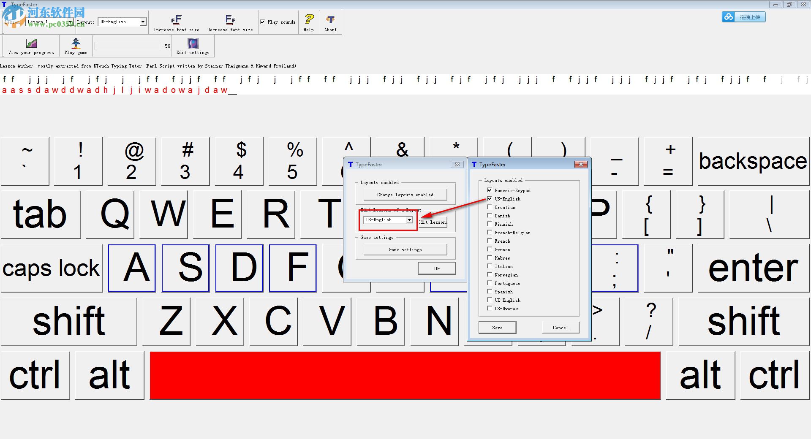
Task: Open the Lesson selection dropdown
Action: tap(70, 22)
